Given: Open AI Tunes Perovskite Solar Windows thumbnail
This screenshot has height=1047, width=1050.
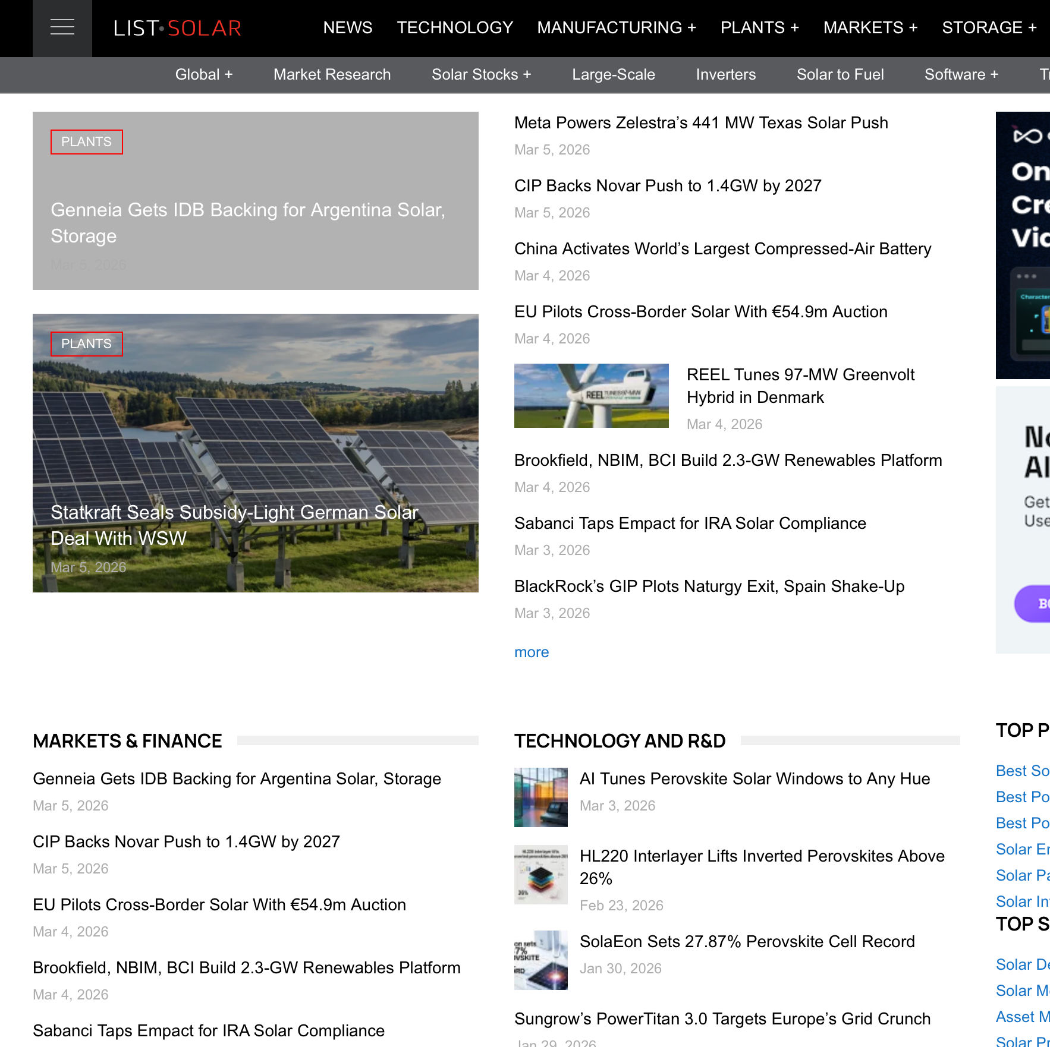Looking at the screenshot, I should pos(541,797).
